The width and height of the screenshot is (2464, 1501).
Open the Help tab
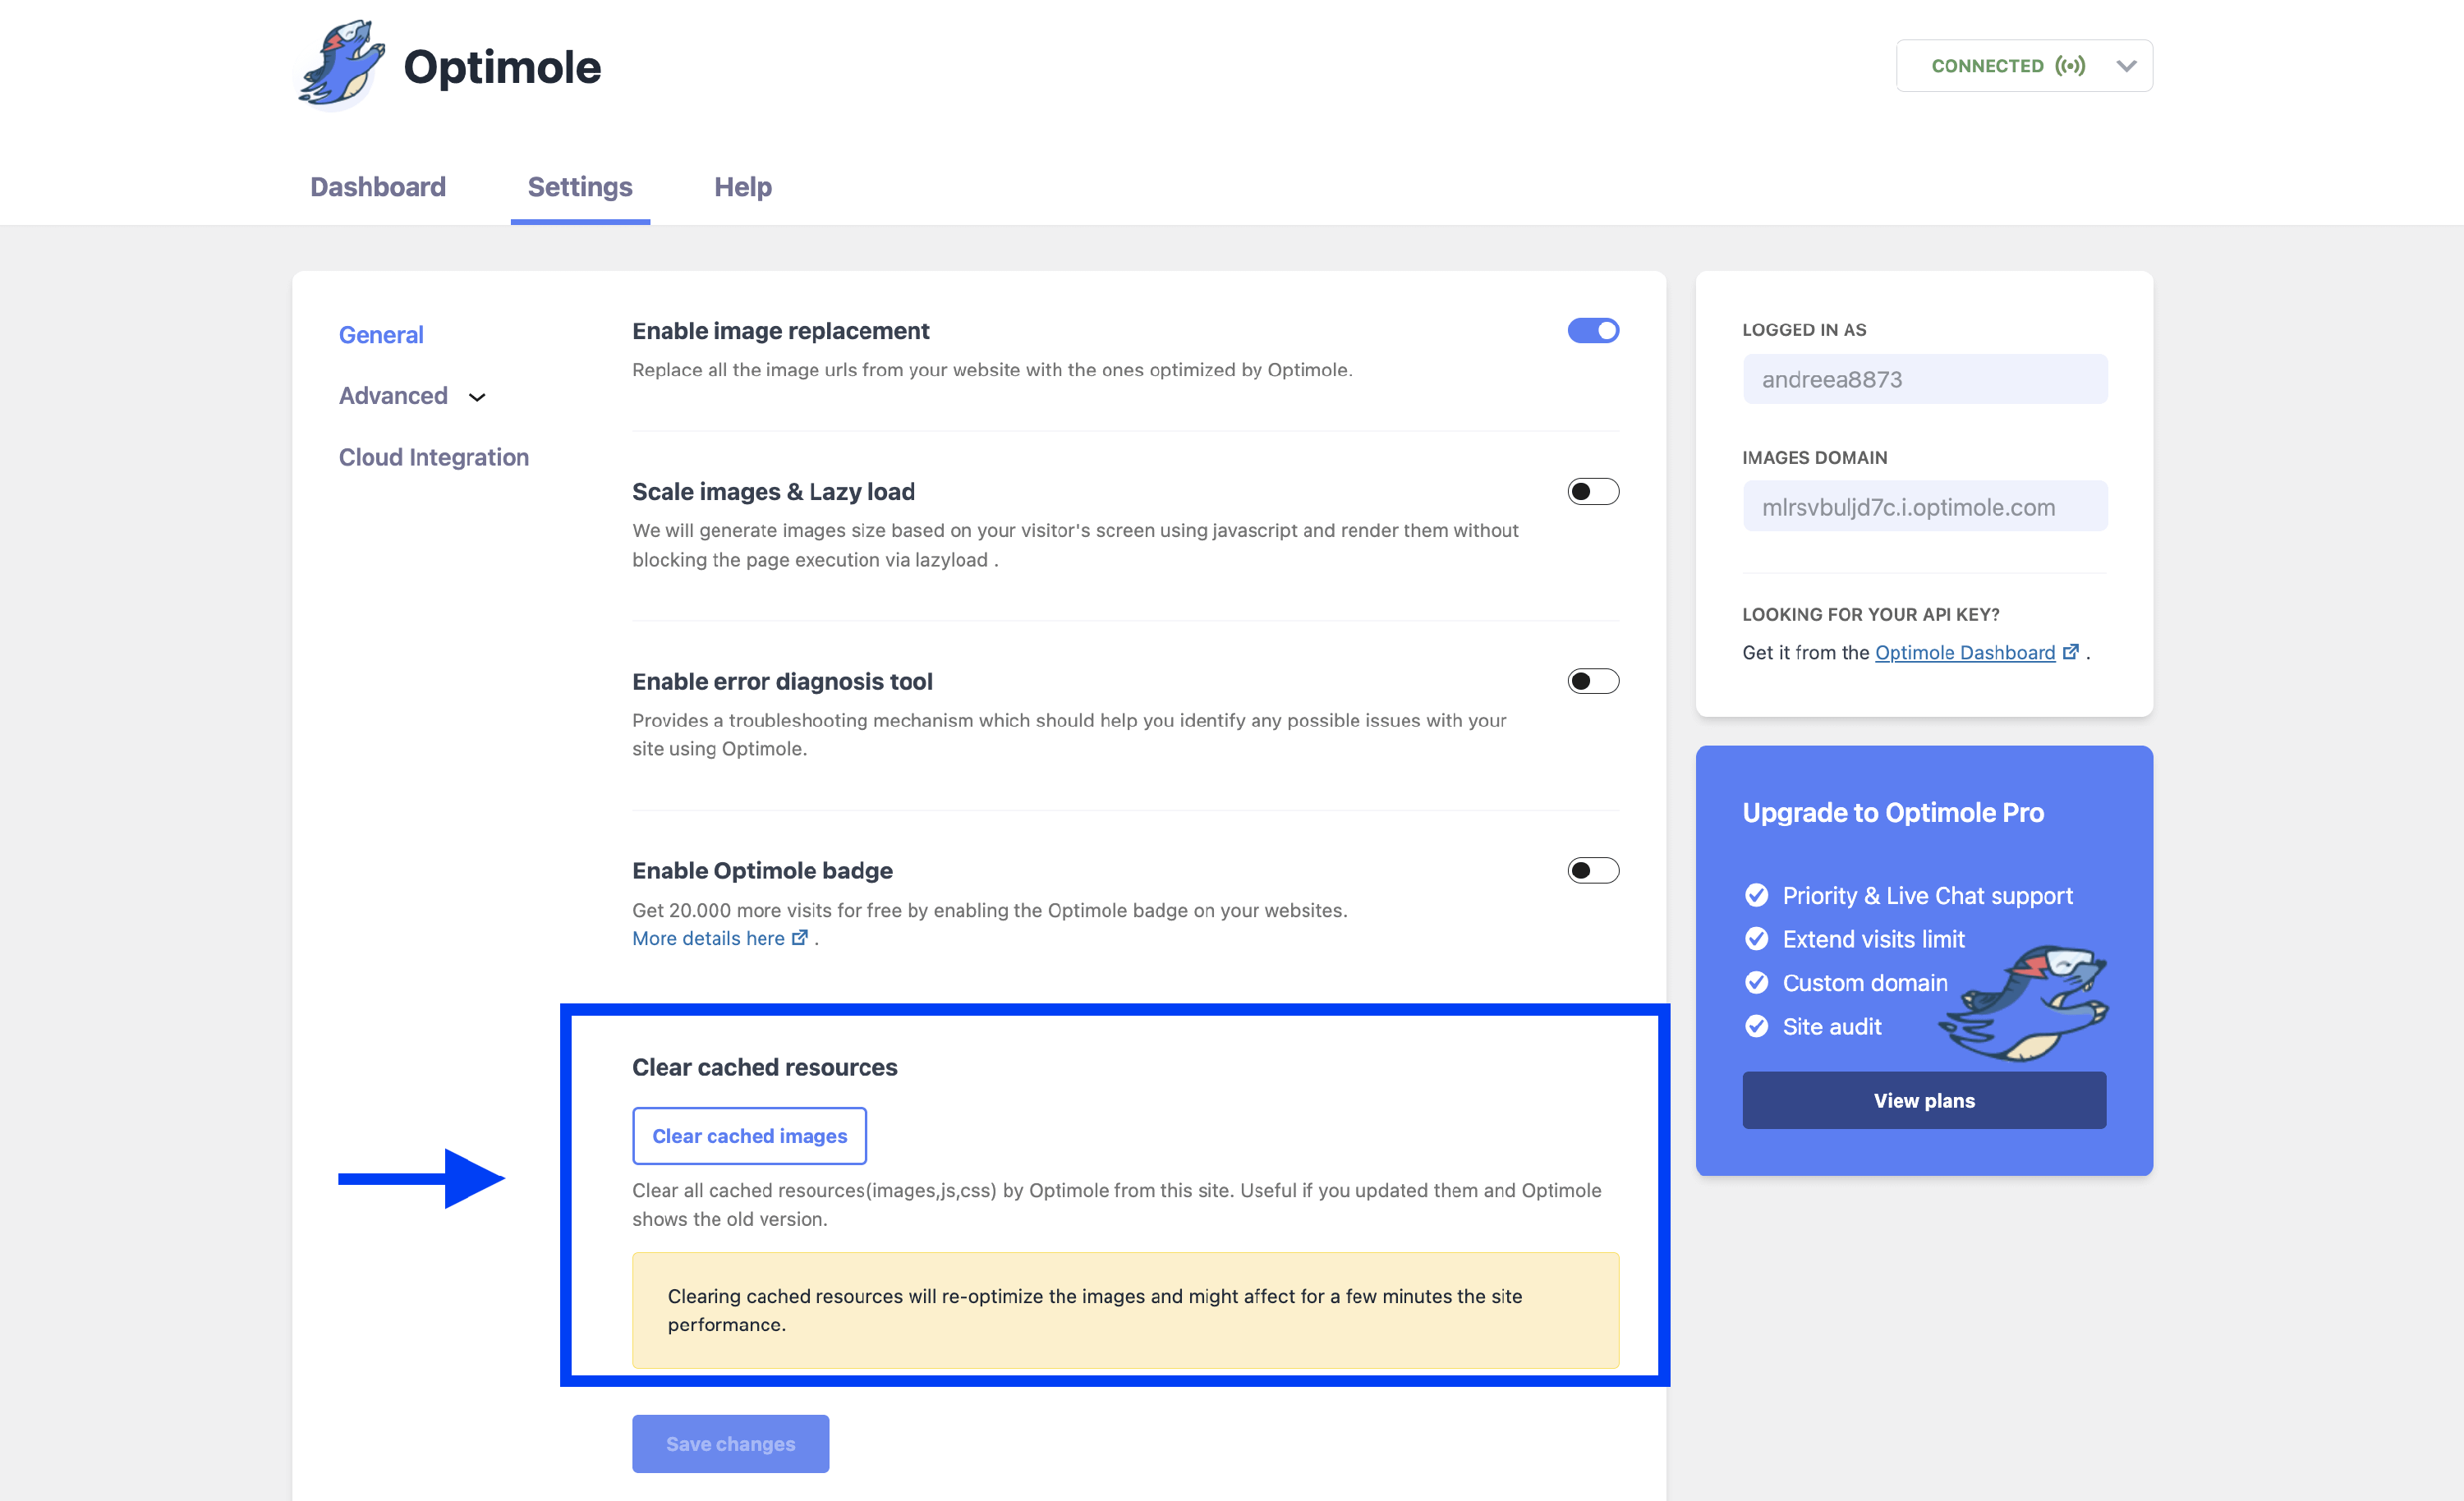coord(742,187)
